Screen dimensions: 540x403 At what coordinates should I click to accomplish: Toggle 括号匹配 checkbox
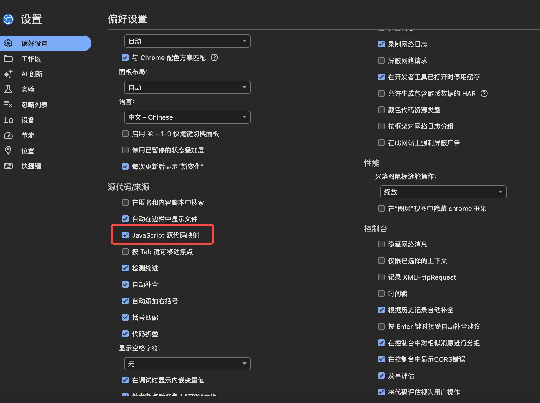click(125, 317)
